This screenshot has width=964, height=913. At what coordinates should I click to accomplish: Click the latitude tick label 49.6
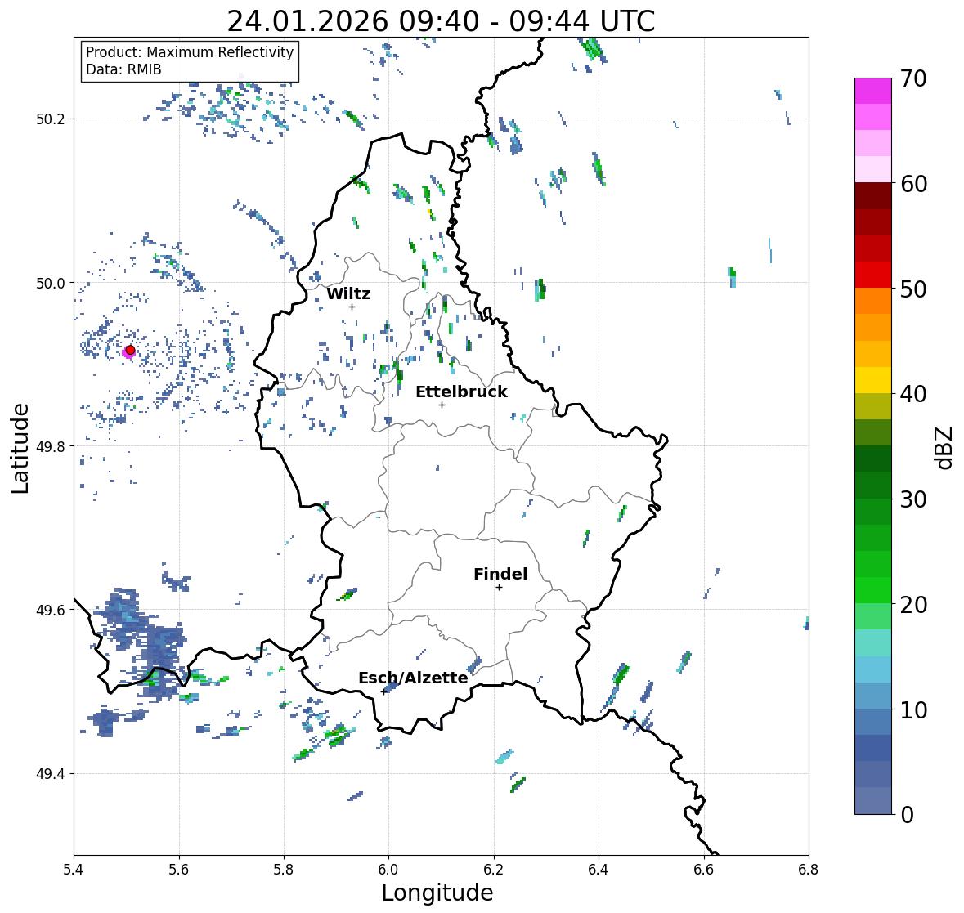tap(51, 610)
